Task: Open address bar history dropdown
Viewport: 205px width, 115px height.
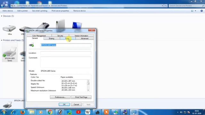Action: pos(162,6)
